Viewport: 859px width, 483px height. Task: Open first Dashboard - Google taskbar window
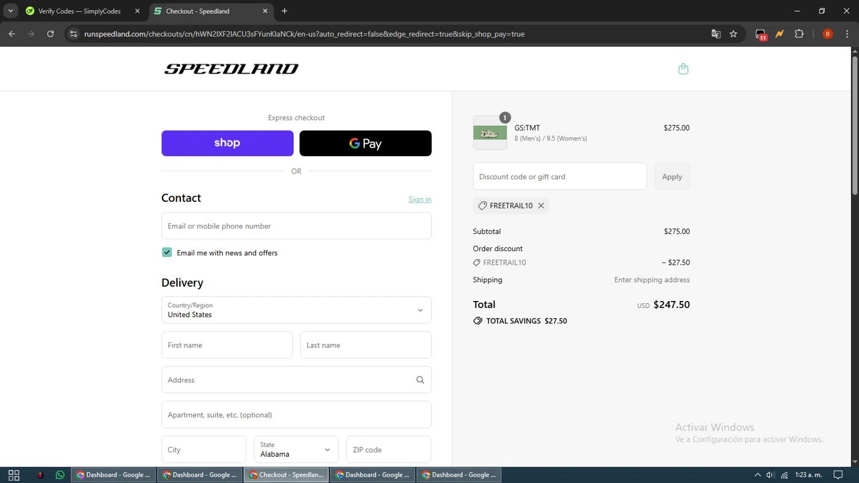point(113,475)
